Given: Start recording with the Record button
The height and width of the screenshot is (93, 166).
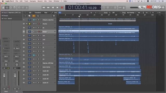Looking at the screenshot, I should coord(62,7).
